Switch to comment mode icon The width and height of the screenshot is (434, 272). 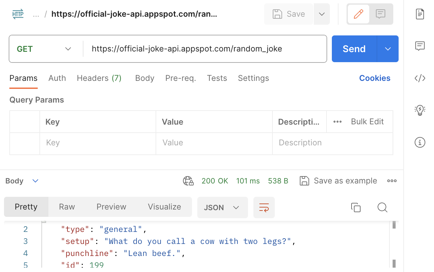[x=381, y=14]
